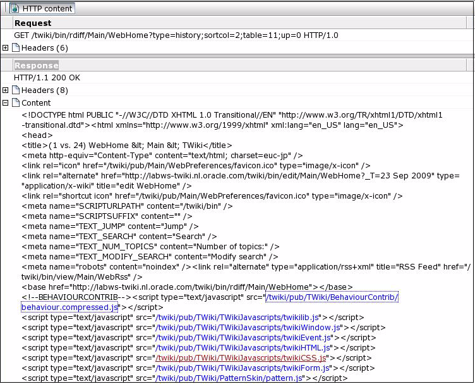
Task: Click the HTTP content tab globe icon
Action: (15, 8)
